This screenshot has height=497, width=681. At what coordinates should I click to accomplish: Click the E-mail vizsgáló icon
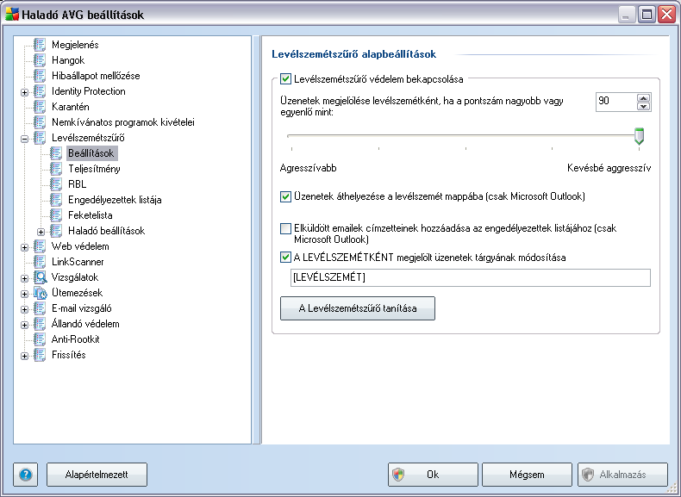coord(40,308)
